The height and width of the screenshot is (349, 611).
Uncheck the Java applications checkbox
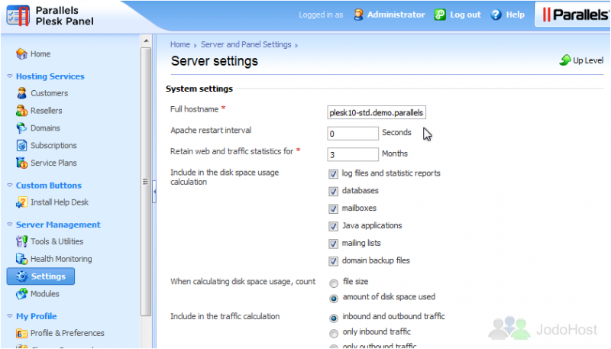[x=333, y=226]
